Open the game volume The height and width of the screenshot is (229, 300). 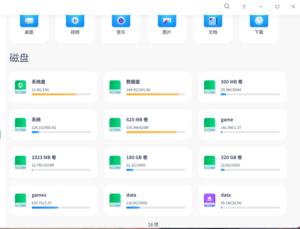point(242,124)
